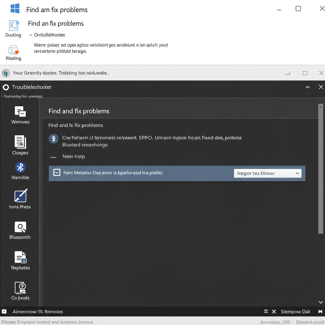Open the Dusting sidebar icon
This screenshot has height=325, width=325.
click(14, 26)
